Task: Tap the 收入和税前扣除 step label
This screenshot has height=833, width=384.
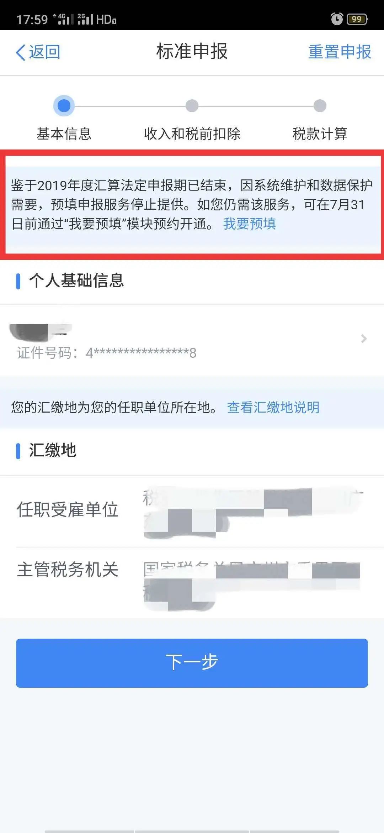Action: (x=192, y=134)
